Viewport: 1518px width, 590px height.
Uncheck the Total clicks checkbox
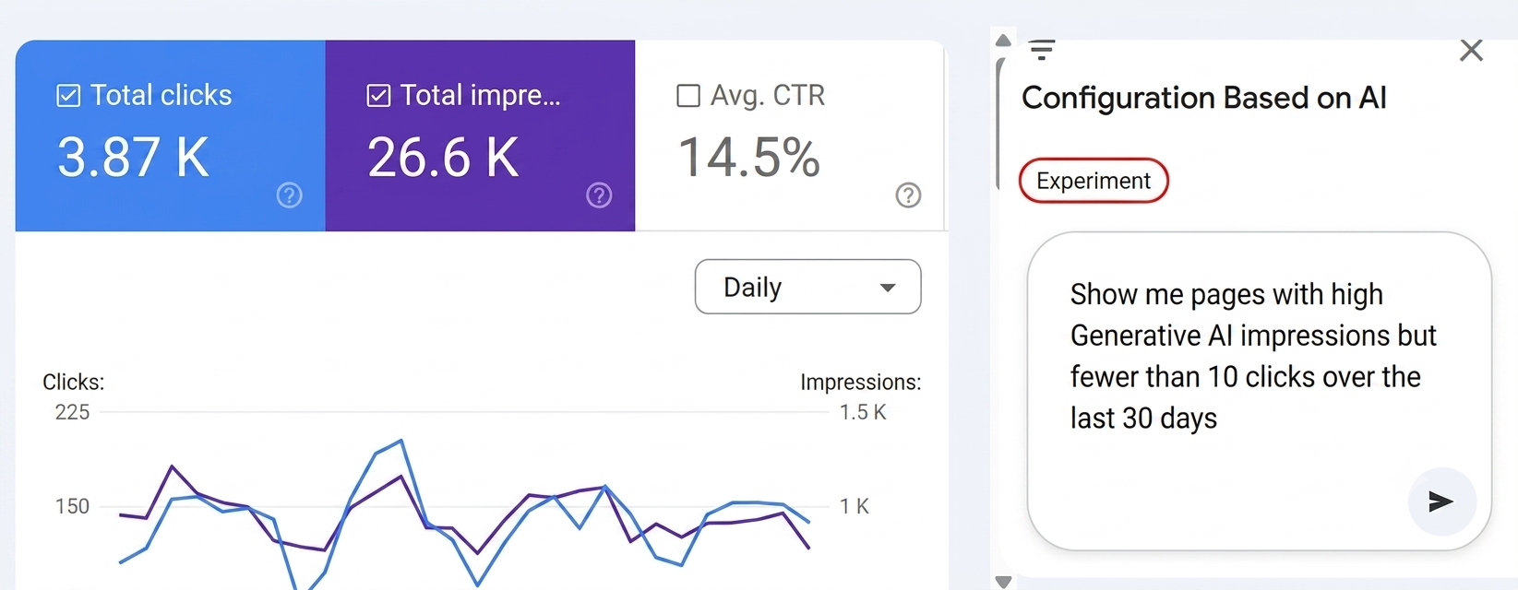coord(68,96)
